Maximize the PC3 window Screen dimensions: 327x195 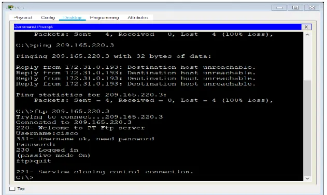point(295,8)
